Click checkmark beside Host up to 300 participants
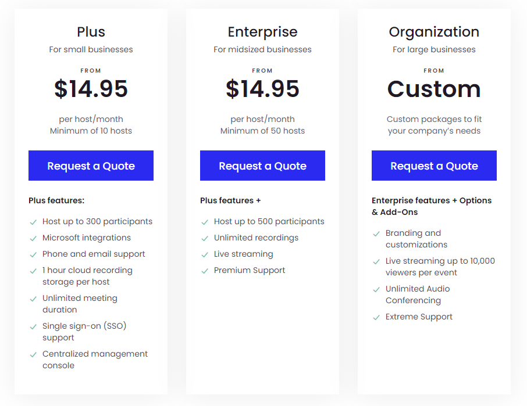Screen dimensions: 527x406 click(33, 222)
